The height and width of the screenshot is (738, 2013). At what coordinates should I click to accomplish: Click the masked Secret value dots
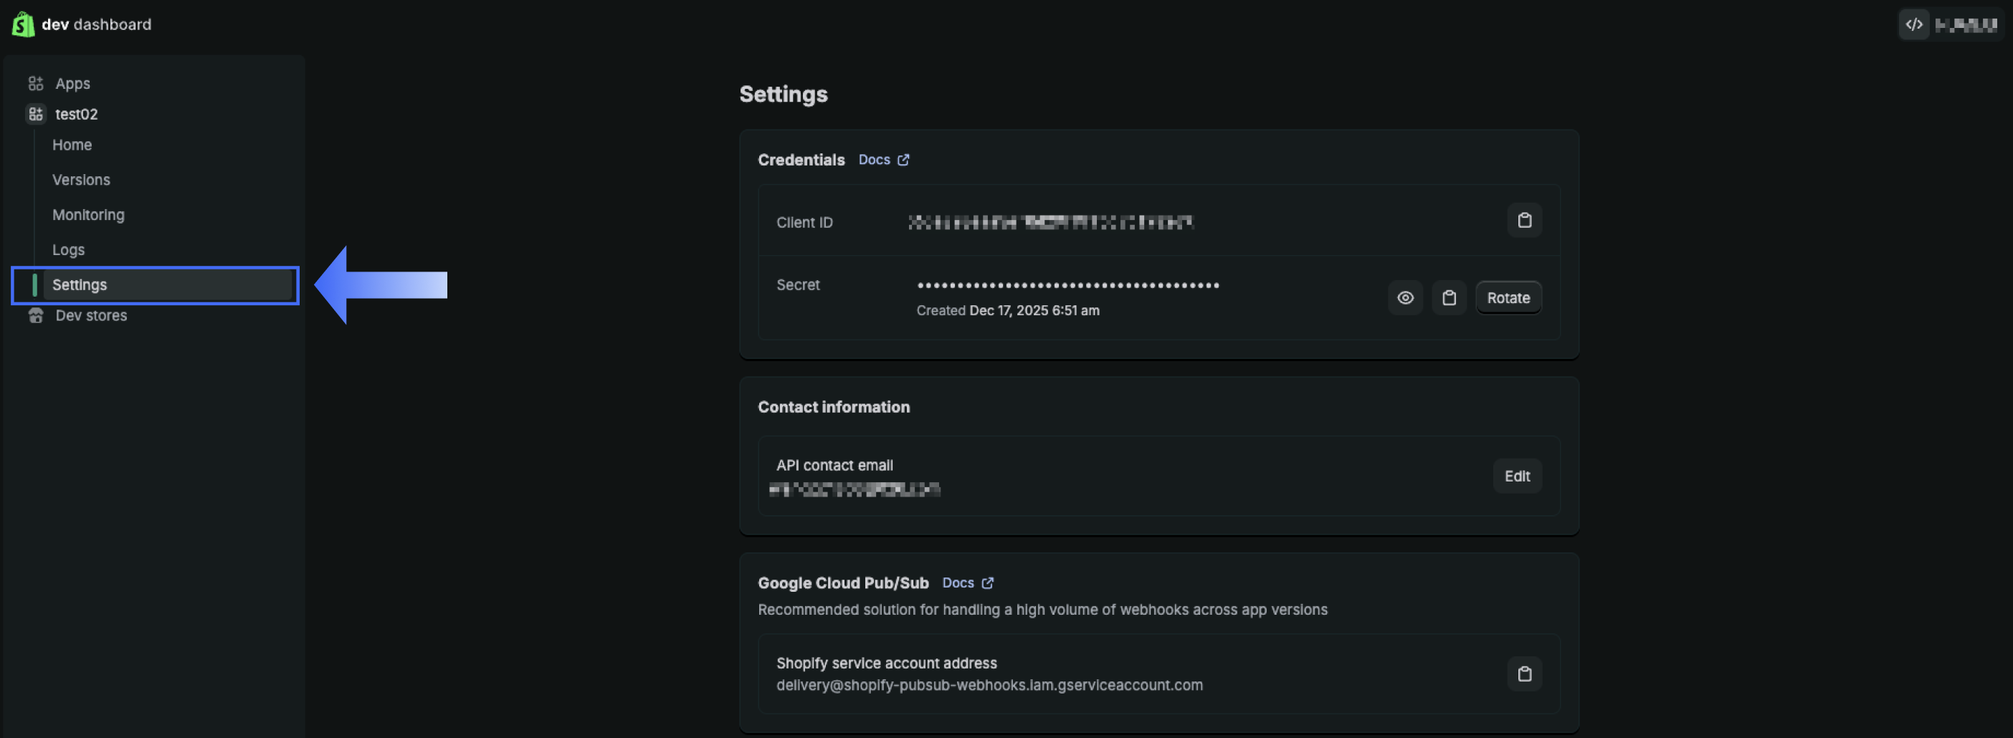pyautogui.click(x=1067, y=286)
